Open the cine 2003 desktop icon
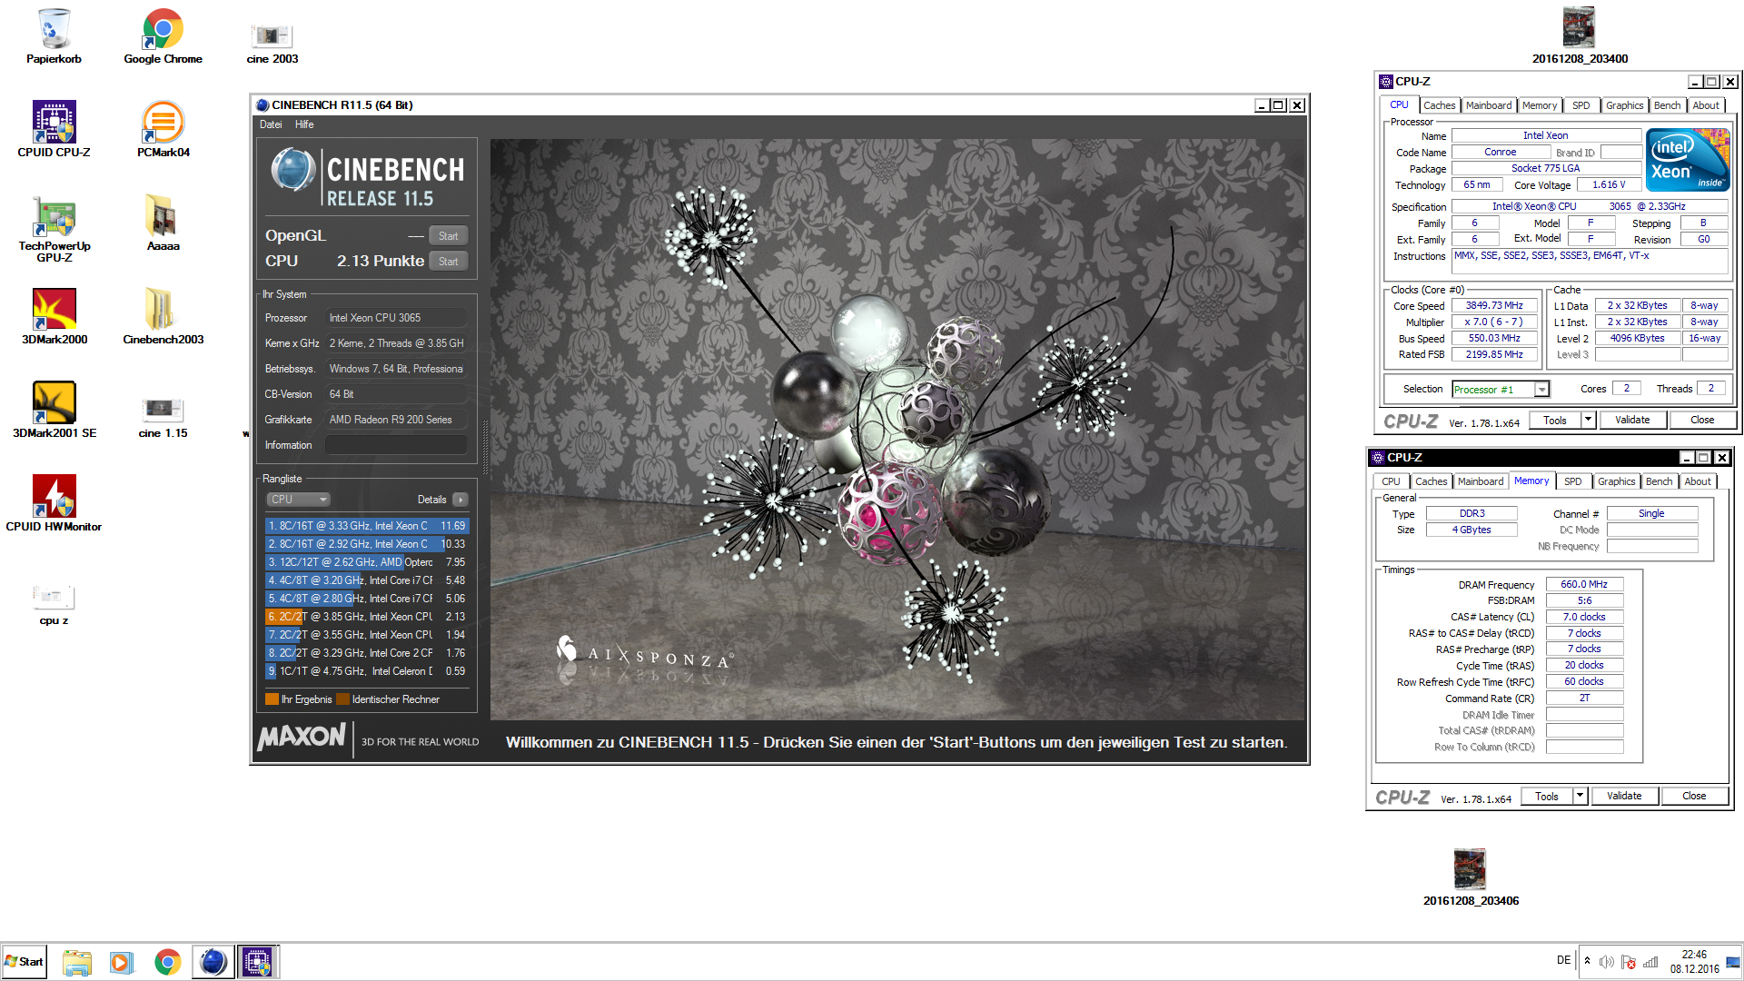The height and width of the screenshot is (981, 1744). click(272, 42)
